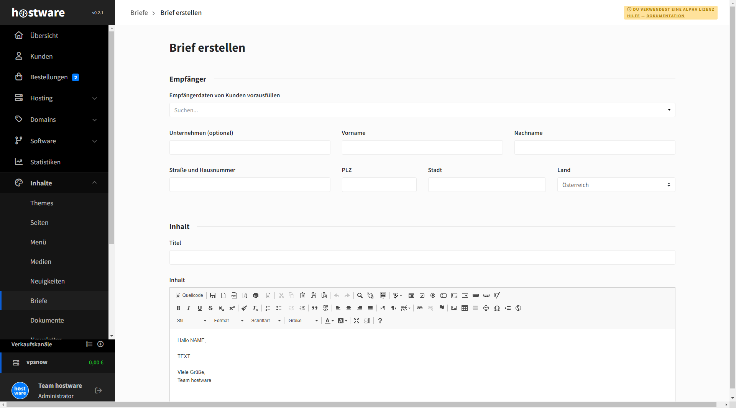Maximize the editor with fullscreen icon
The image size is (736, 408).
pyautogui.click(x=356, y=321)
